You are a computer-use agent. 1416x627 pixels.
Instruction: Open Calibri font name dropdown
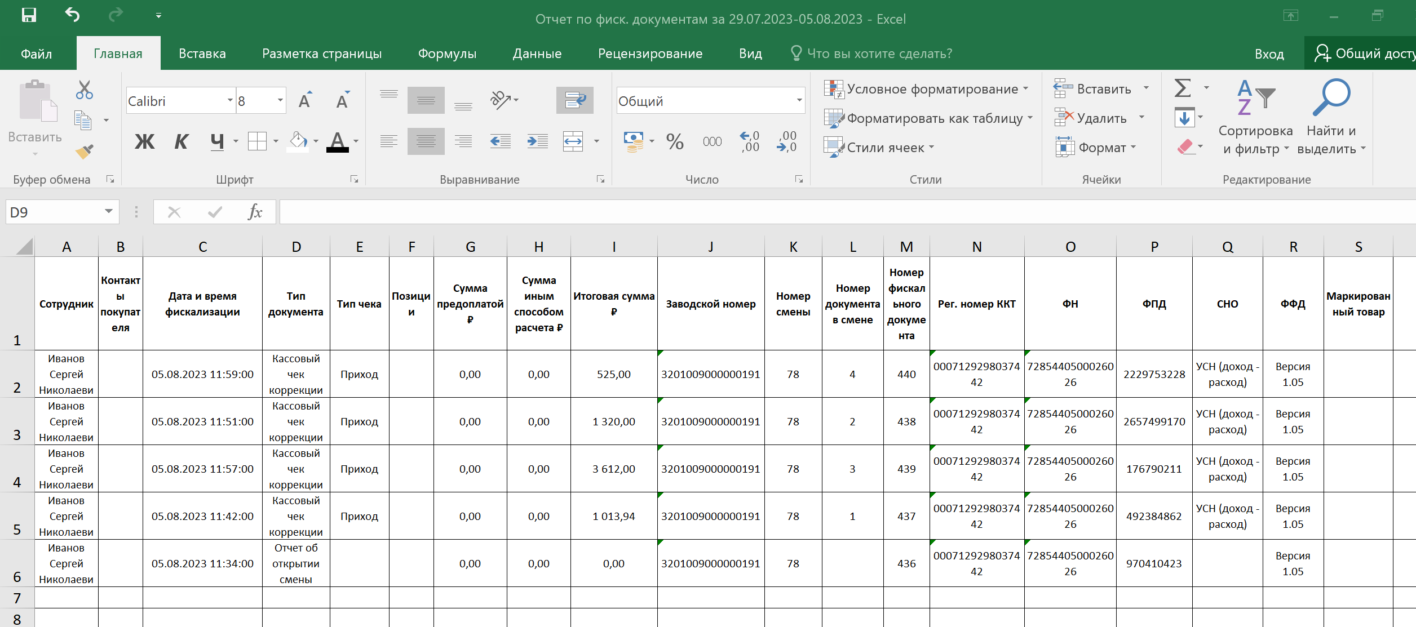click(230, 100)
